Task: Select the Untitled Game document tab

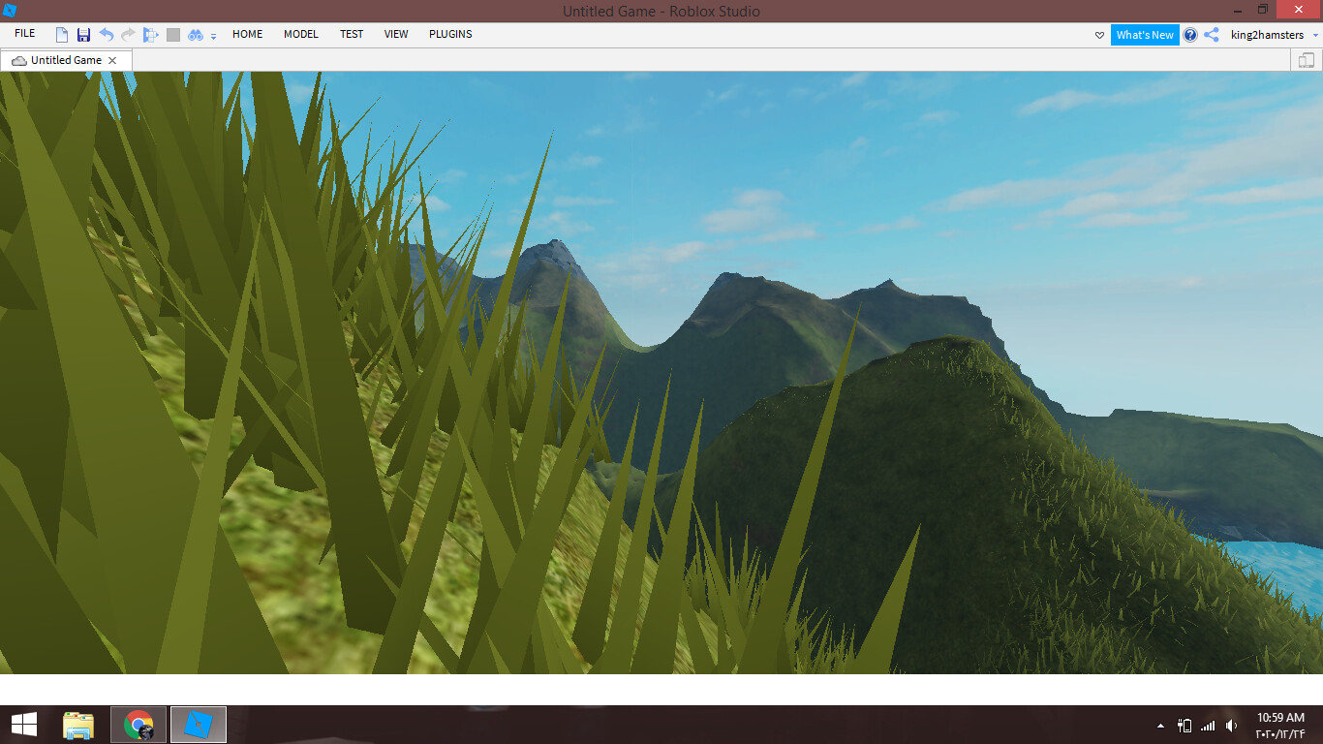Action: pos(66,60)
